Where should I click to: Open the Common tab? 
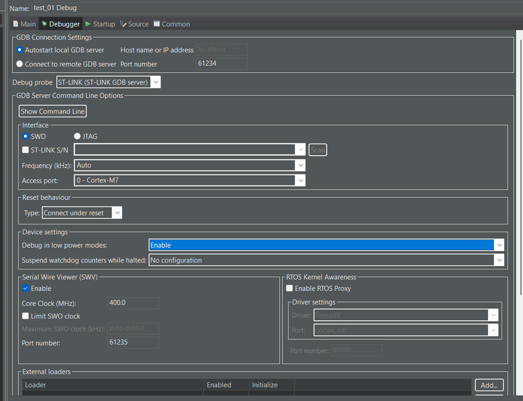coord(171,24)
